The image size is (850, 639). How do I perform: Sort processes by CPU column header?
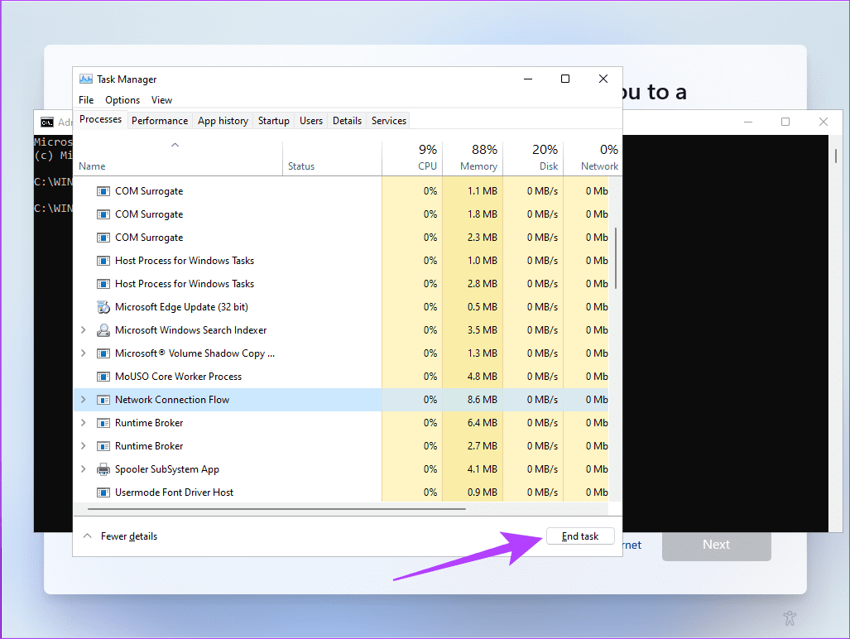pos(412,157)
